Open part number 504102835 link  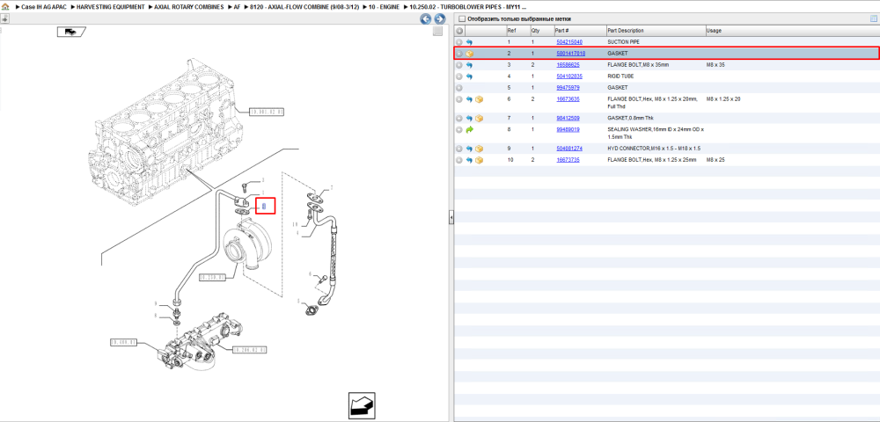tap(569, 76)
